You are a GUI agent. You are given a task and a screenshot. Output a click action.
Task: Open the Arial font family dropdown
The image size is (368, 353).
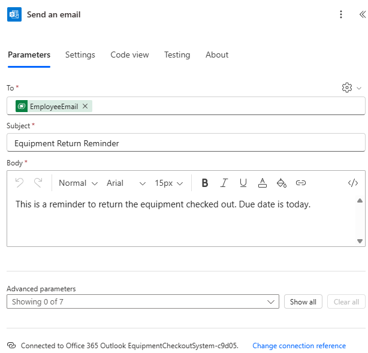pyautogui.click(x=126, y=183)
